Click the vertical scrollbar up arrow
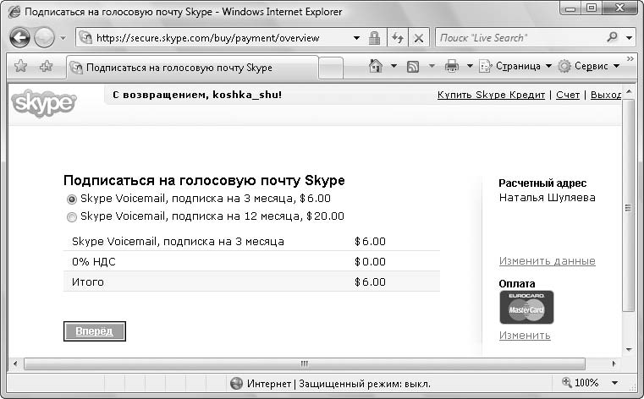 [x=629, y=91]
